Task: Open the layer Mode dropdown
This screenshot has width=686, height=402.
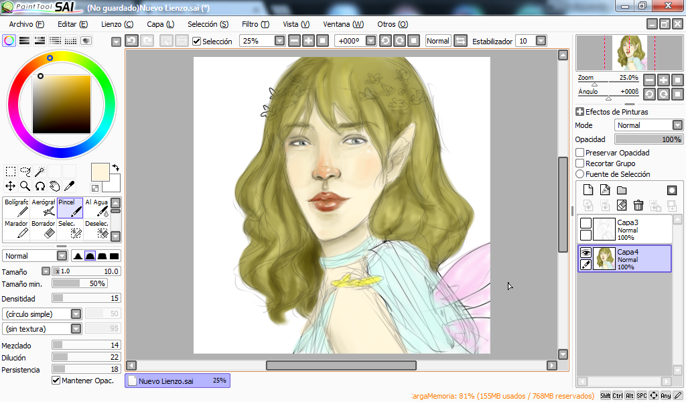Action: 677,125
